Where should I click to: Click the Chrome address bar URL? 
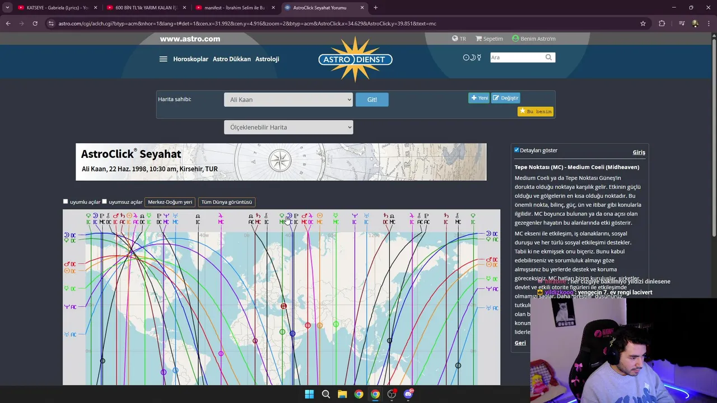tap(247, 24)
